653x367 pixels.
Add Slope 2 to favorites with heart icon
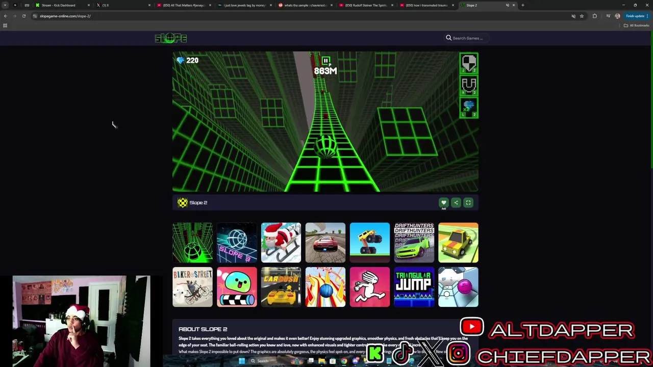(443, 203)
